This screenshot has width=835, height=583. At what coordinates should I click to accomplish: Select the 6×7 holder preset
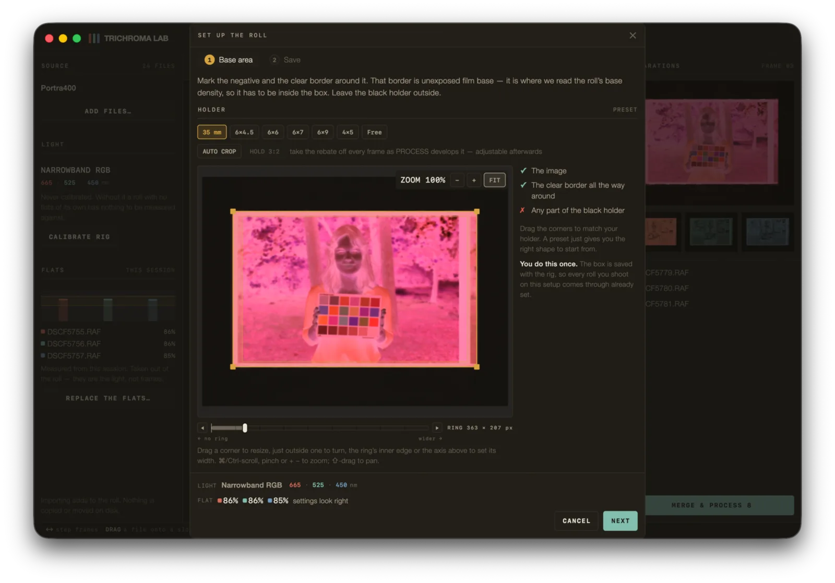point(298,132)
